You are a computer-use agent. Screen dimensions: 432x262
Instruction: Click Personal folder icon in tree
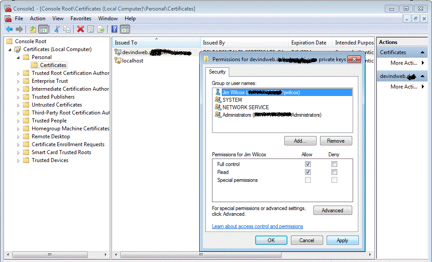coord(26,57)
